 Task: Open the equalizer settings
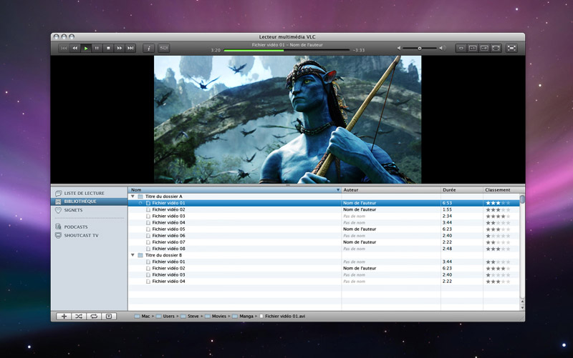[164, 48]
